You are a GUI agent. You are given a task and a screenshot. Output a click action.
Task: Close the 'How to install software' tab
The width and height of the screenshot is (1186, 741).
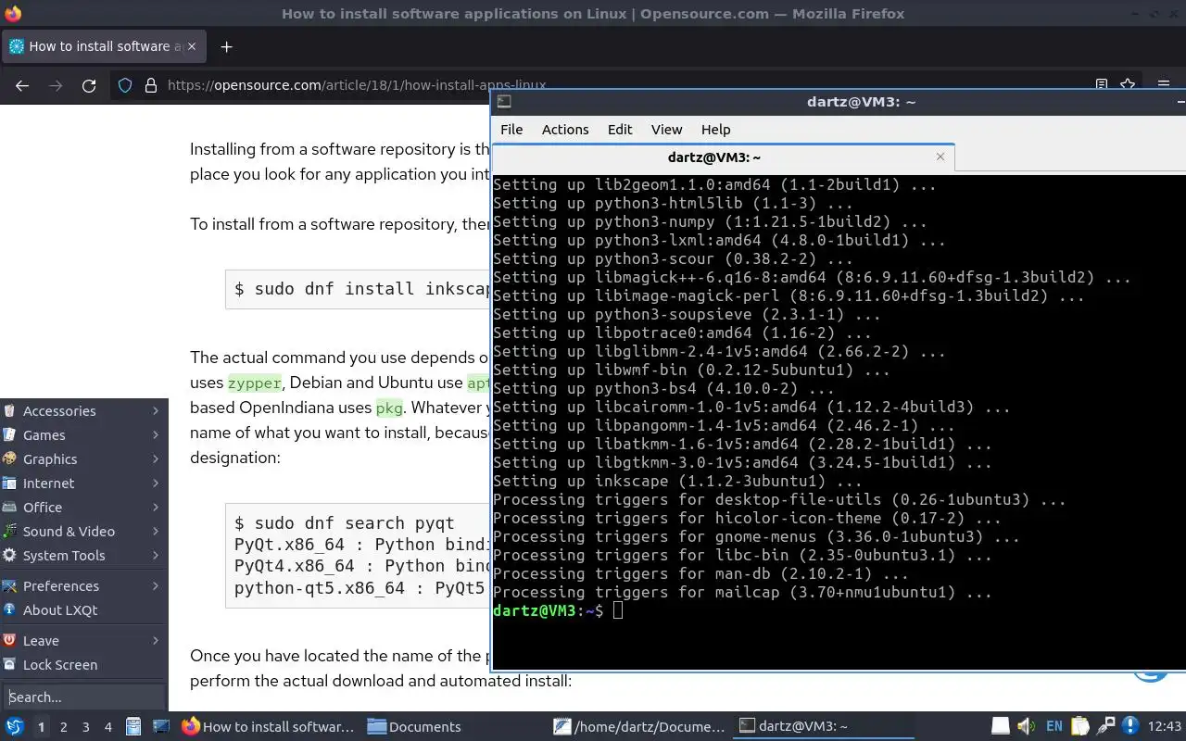pyautogui.click(x=193, y=46)
